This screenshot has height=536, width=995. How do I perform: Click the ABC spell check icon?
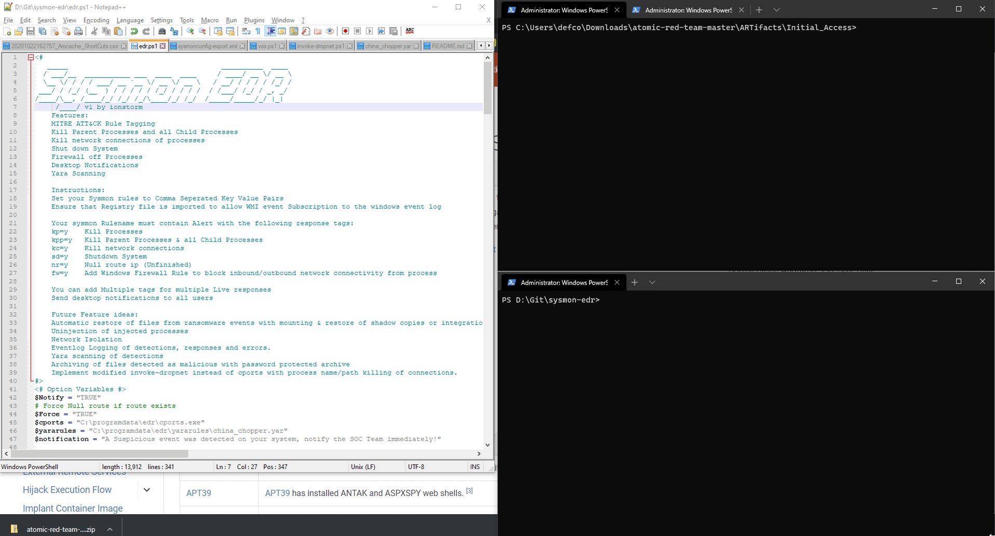pyautogui.click(x=410, y=31)
